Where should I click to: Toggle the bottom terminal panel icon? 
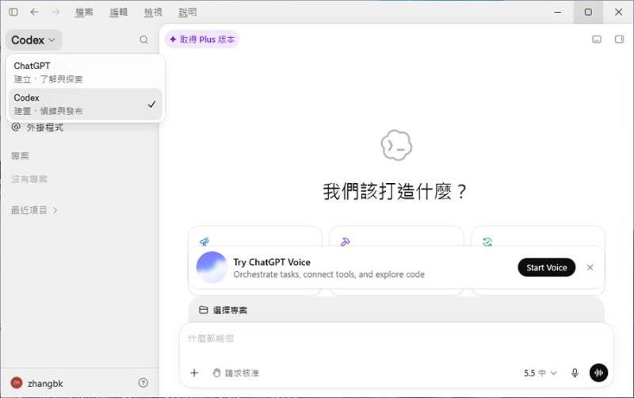click(597, 39)
